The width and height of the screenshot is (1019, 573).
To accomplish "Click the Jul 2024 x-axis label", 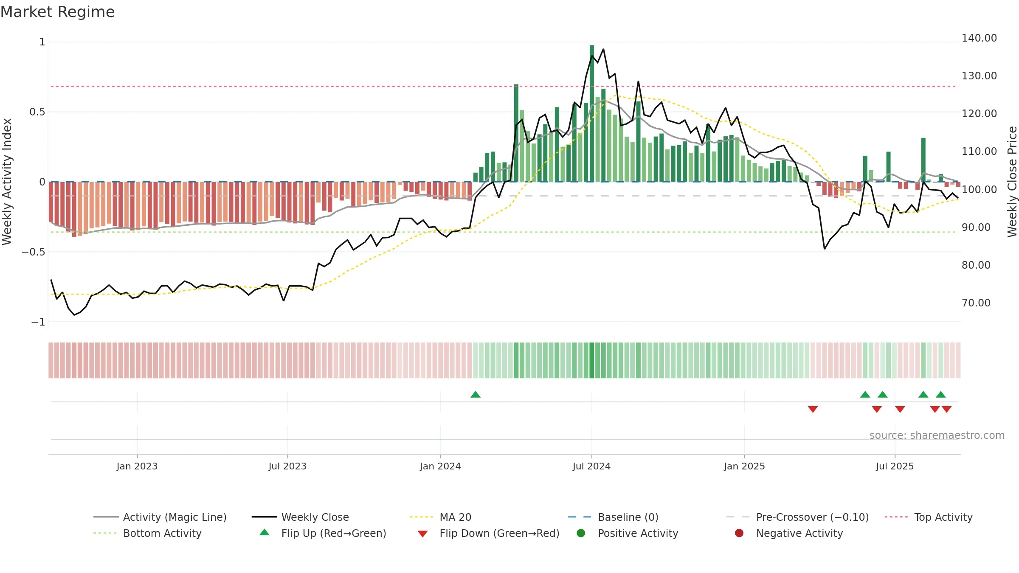I will [591, 466].
